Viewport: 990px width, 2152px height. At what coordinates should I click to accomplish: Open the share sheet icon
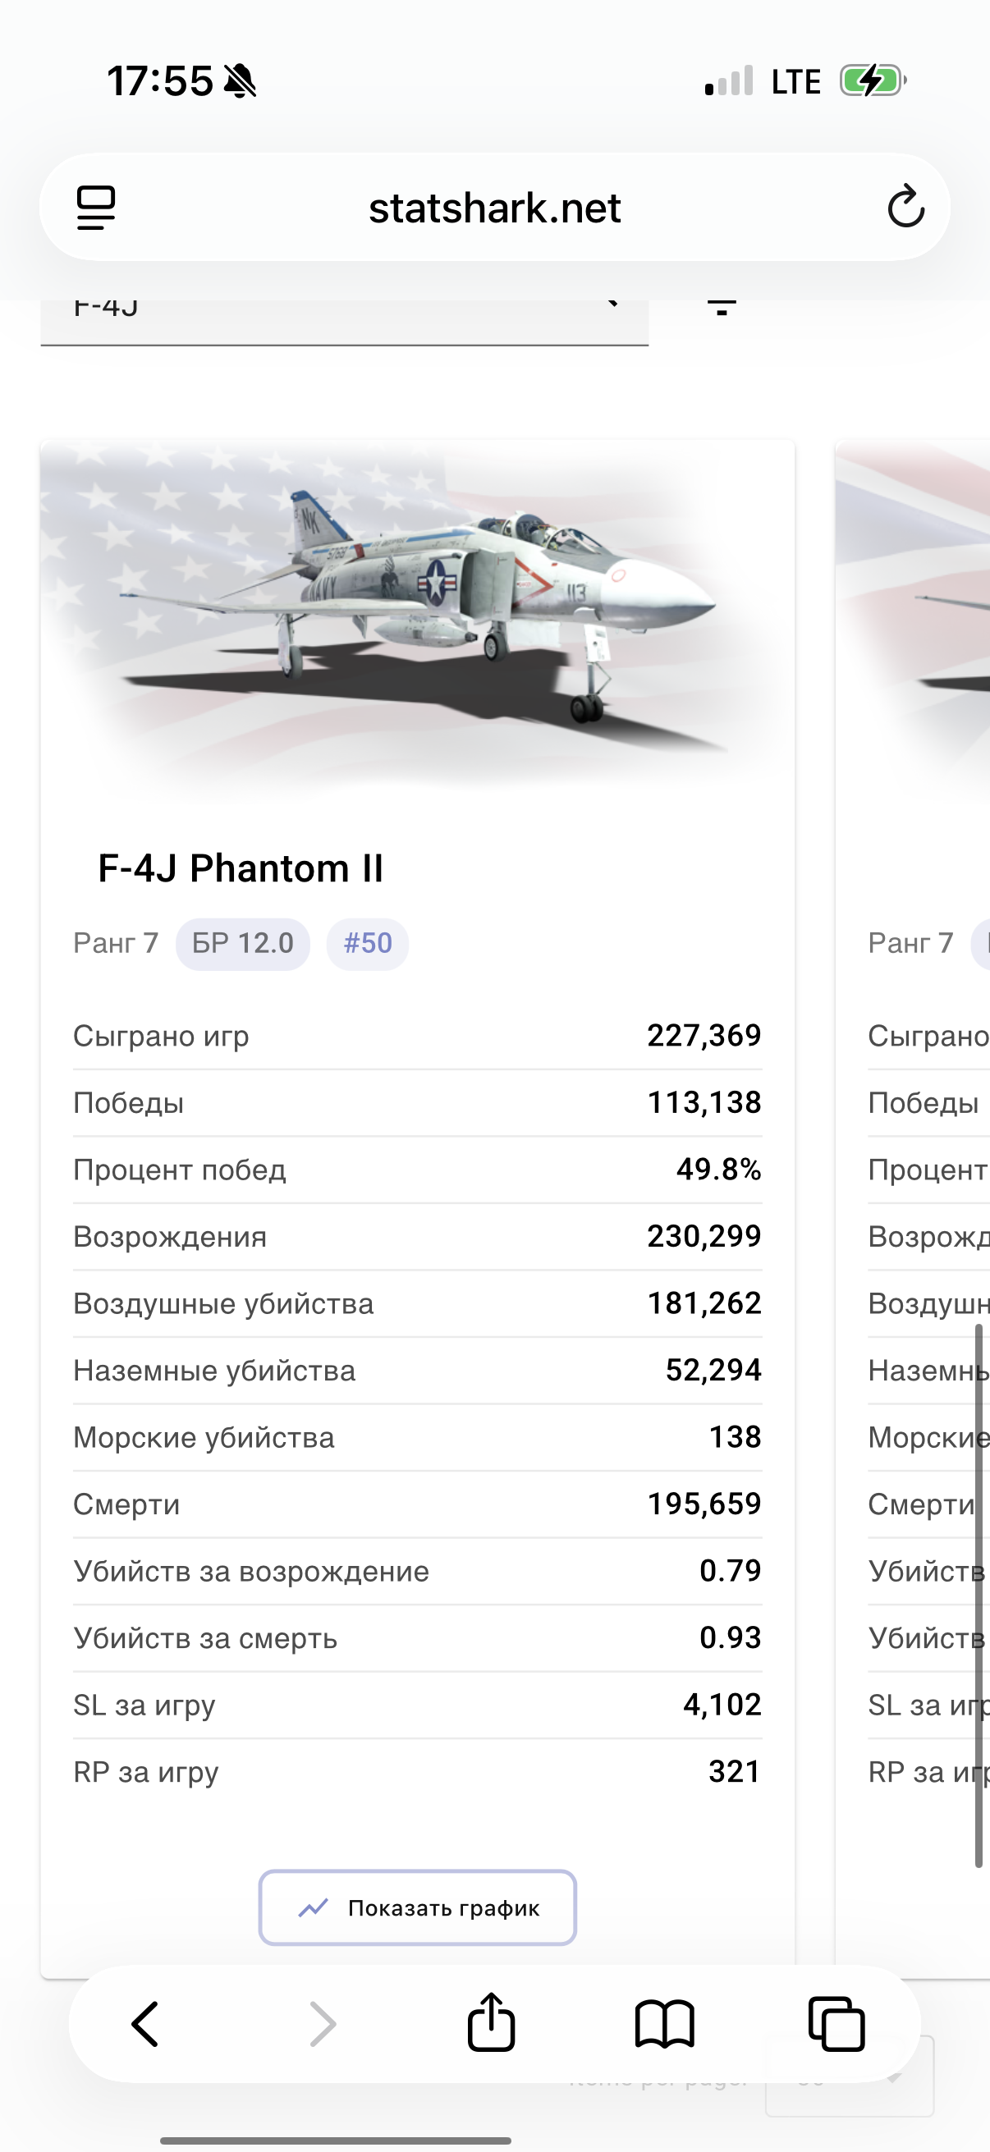(x=491, y=2022)
